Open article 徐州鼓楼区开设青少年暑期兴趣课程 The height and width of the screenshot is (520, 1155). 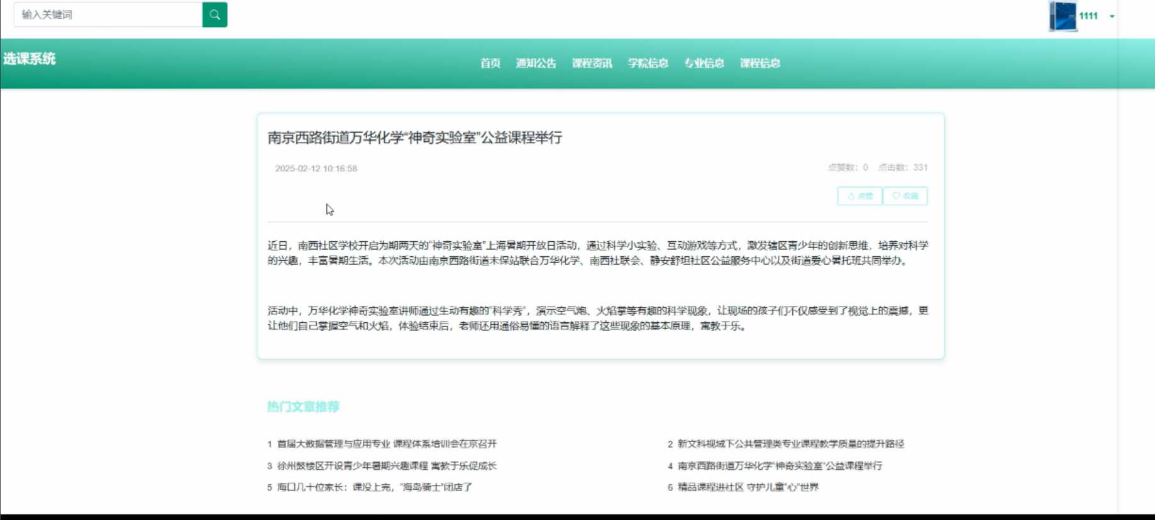pyautogui.click(x=387, y=466)
